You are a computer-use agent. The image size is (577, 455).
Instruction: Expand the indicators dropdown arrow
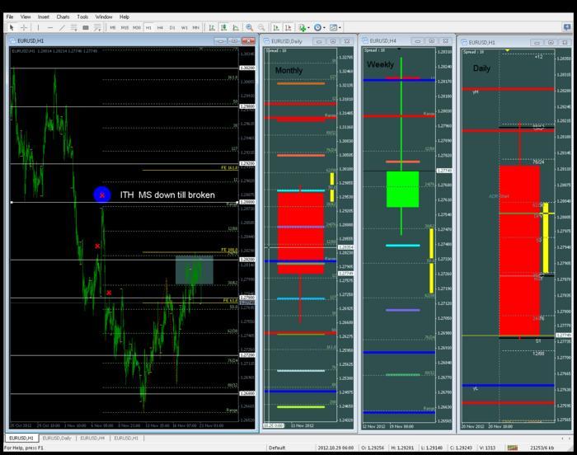308,27
